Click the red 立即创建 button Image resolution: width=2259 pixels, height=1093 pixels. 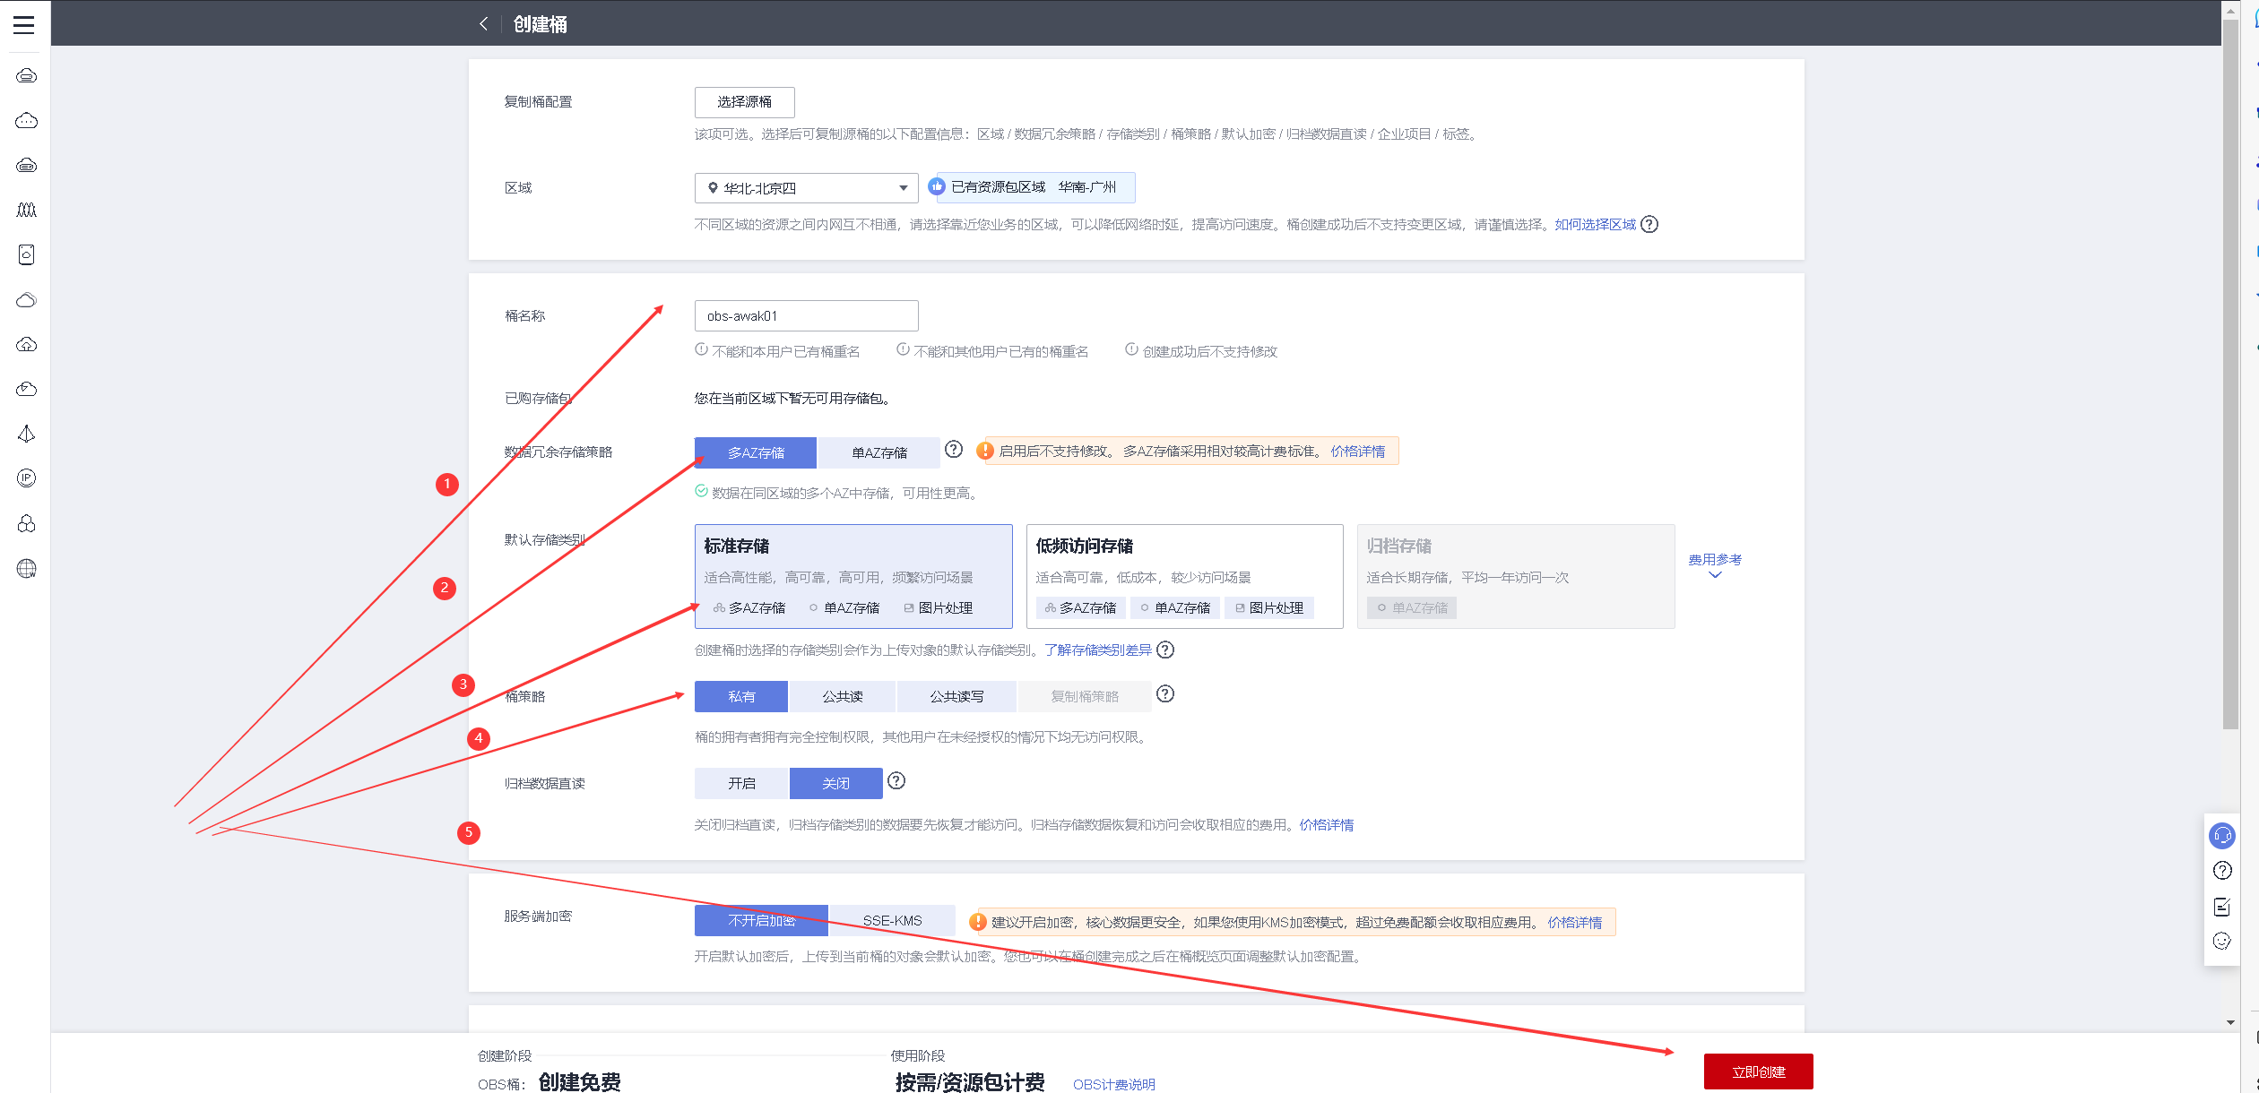coord(1758,1071)
